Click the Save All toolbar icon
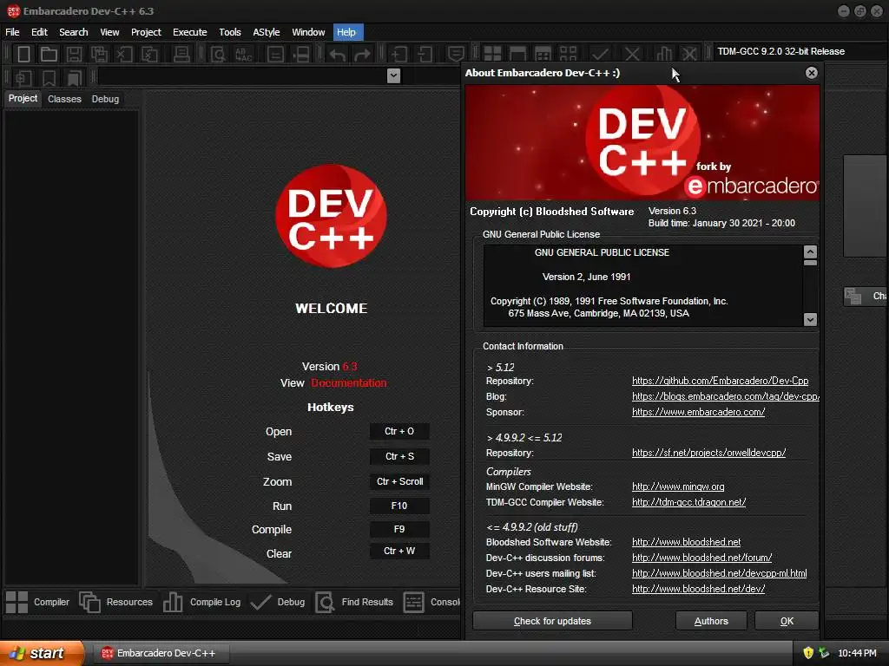The image size is (889, 666). 99,55
